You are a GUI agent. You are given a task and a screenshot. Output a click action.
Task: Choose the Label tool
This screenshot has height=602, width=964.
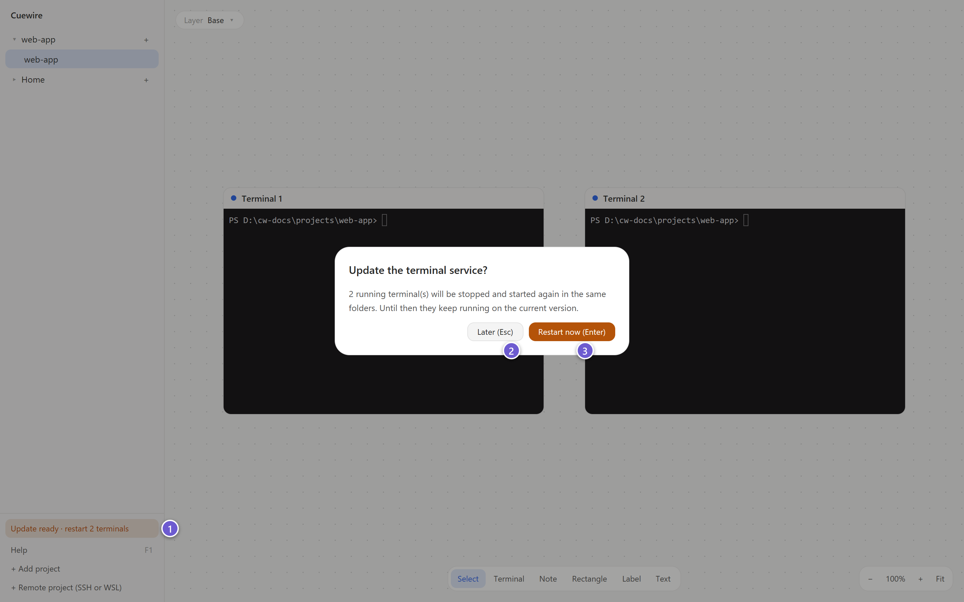(x=631, y=579)
